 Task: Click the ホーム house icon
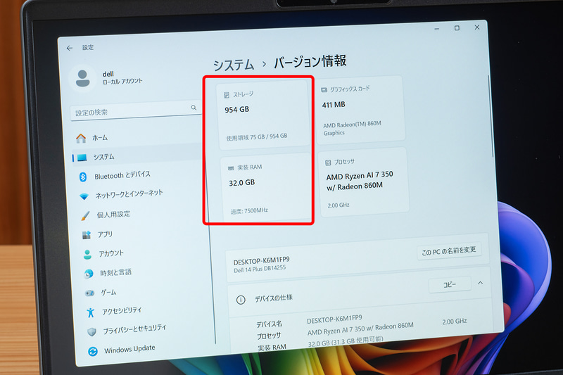(81, 138)
